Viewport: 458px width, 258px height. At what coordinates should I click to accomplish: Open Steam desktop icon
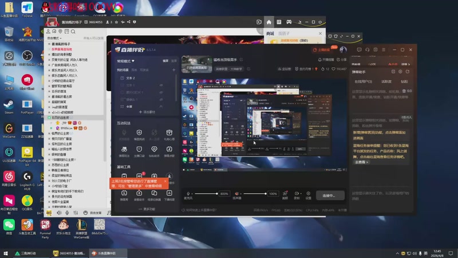[9, 107]
